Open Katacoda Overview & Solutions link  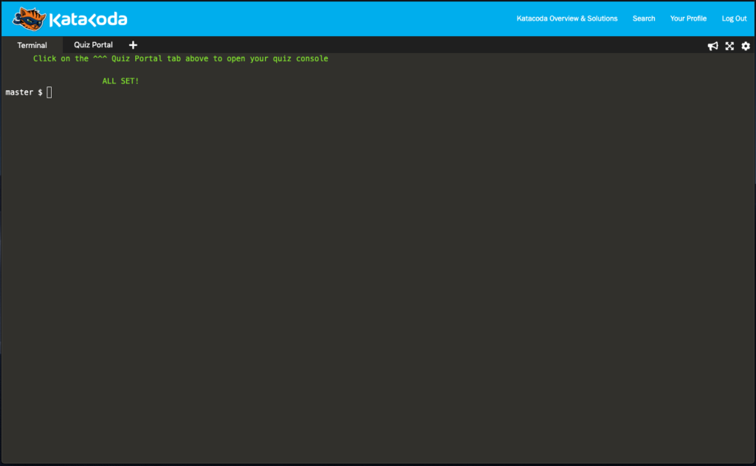567,18
